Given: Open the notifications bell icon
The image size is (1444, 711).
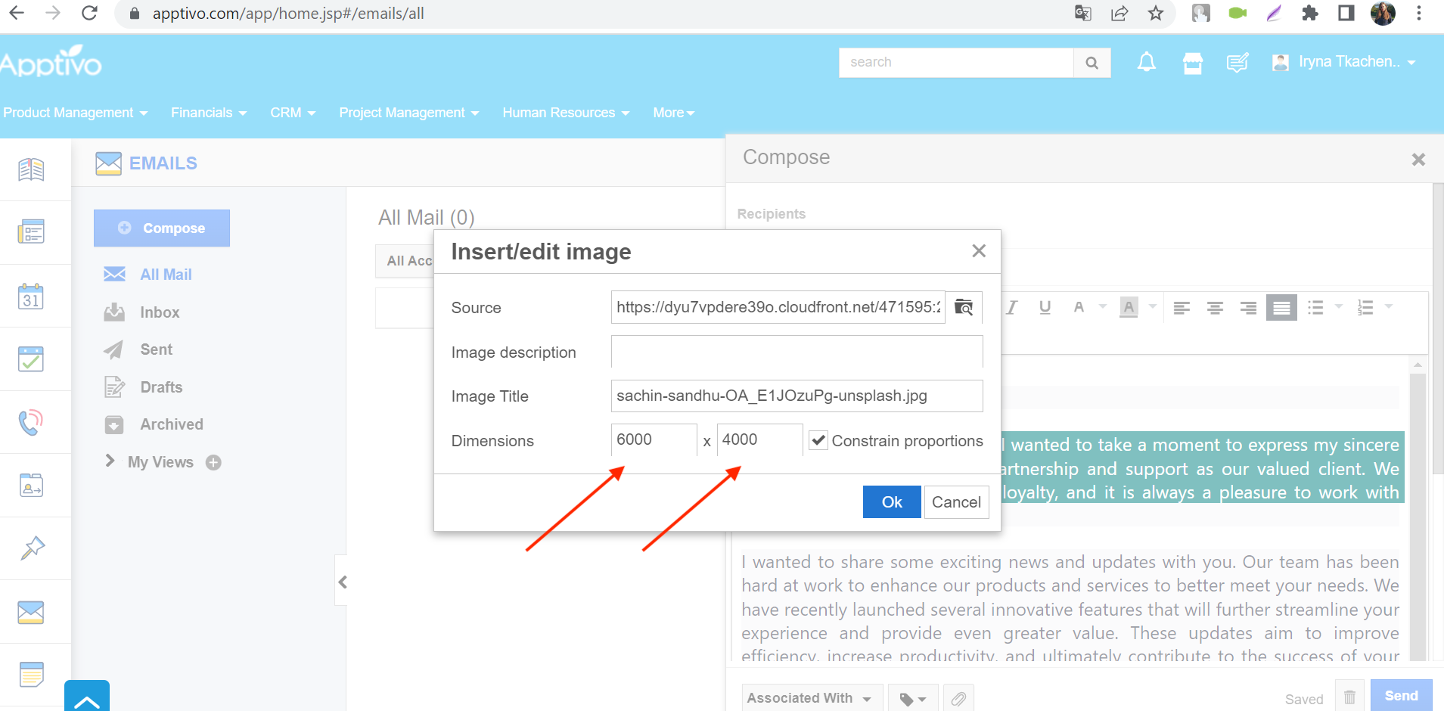Looking at the screenshot, I should pyautogui.click(x=1147, y=62).
